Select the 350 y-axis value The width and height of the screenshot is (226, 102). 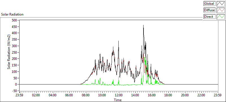tap(14, 40)
